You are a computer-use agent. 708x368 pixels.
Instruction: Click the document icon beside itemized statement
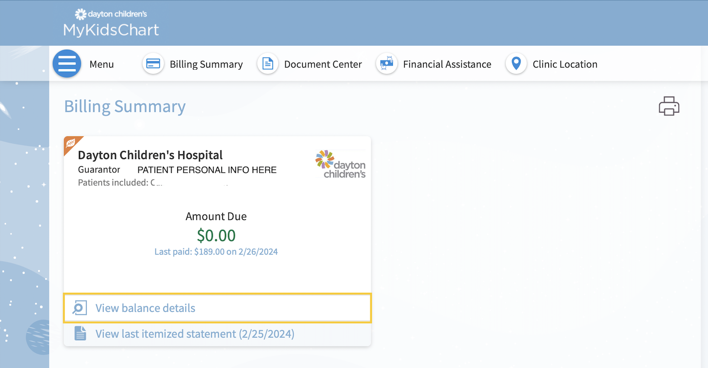tap(80, 333)
